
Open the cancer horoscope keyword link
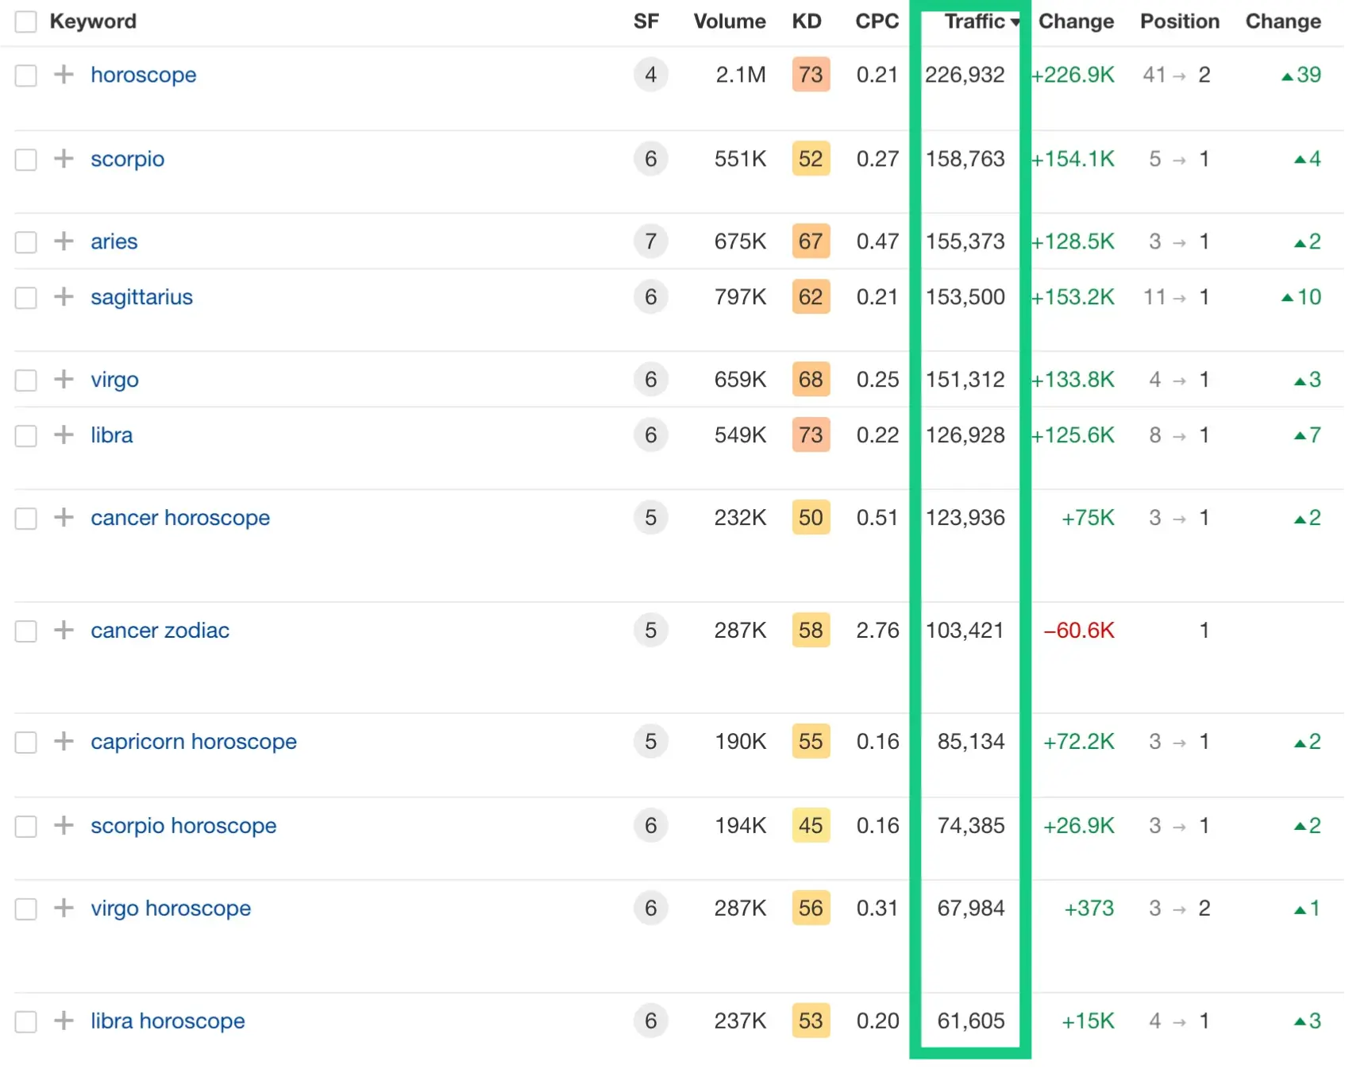(180, 518)
